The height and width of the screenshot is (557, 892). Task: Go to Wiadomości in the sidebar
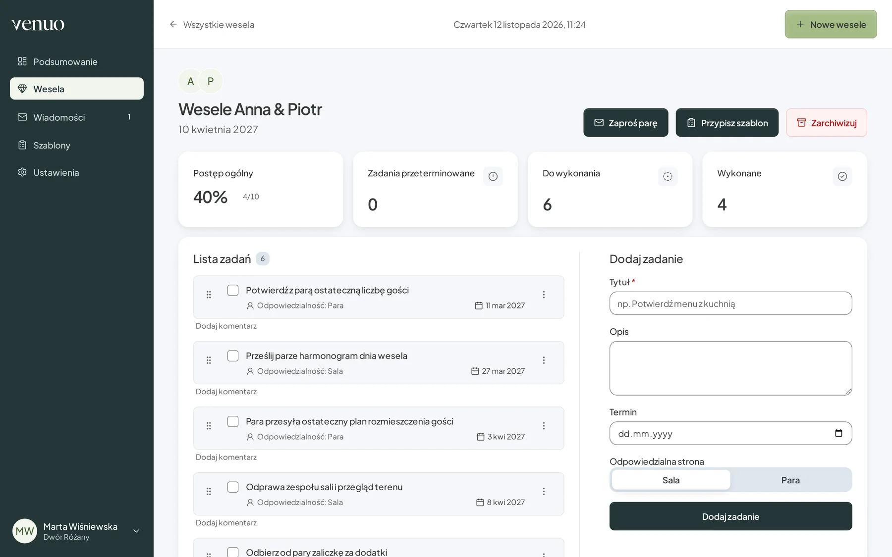(x=77, y=117)
